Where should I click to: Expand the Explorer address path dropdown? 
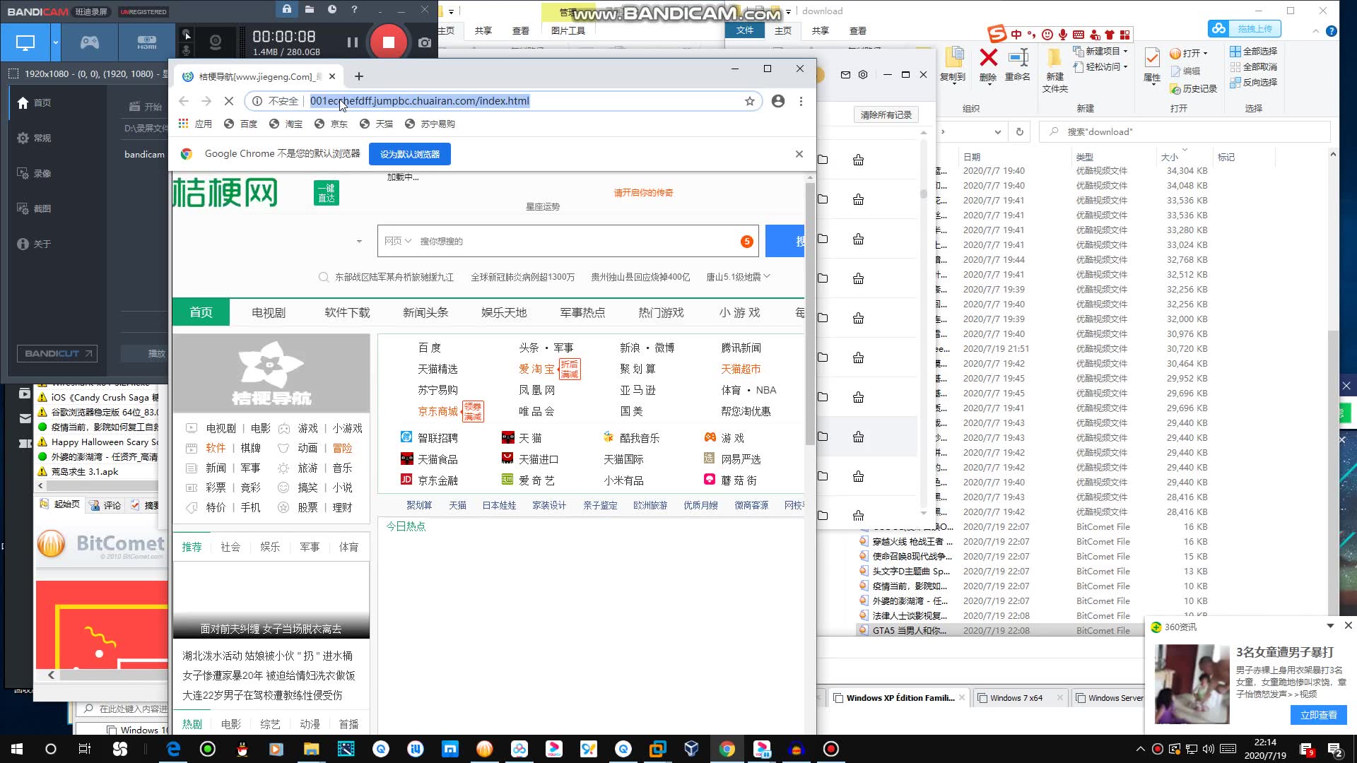pyautogui.click(x=997, y=131)
